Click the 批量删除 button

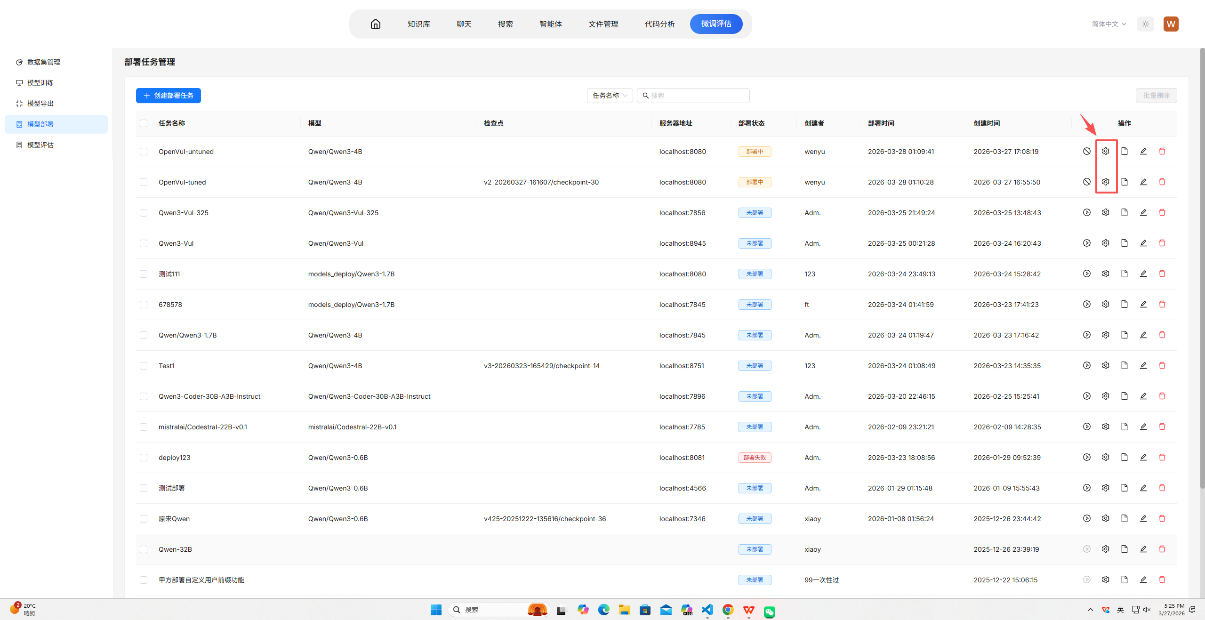[1156, 95]
